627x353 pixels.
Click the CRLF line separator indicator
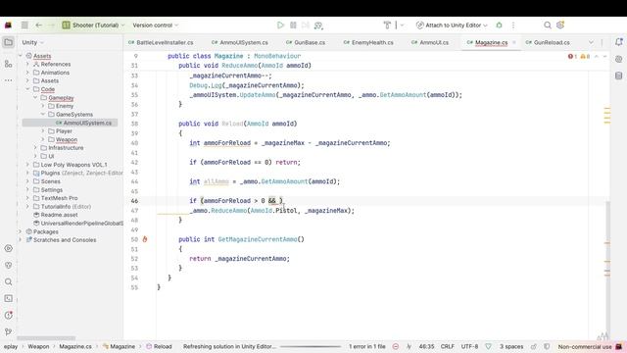point(447,346)
